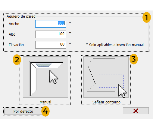The height and width of the screenshot is (119, 153).
Task: Click the Ancho label
Action: (x=14, y=24)
